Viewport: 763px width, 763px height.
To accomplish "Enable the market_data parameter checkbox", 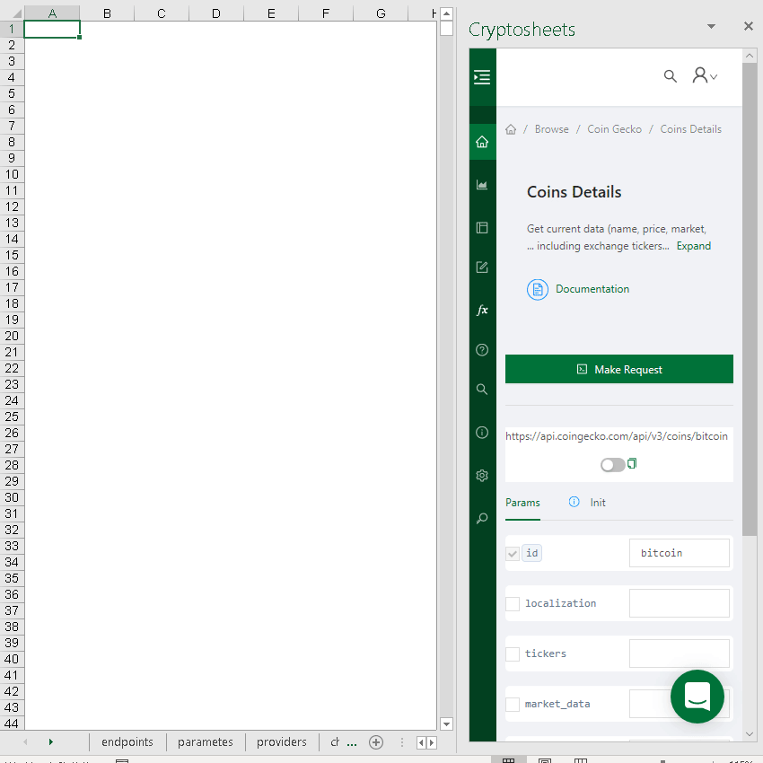I will [x=513, y=704].
